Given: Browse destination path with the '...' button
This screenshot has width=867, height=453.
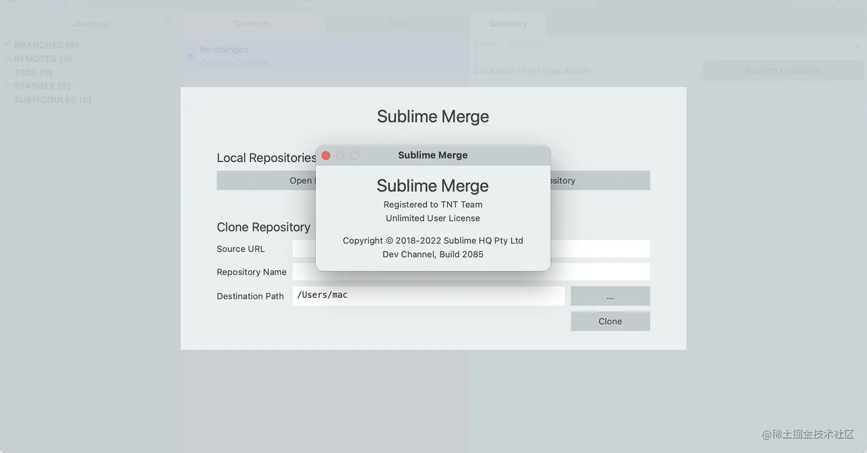Looking at the screenshot, I should tap(610, 296).
